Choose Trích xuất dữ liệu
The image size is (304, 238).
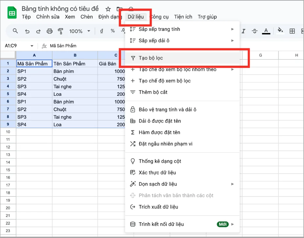coord(182,207)
